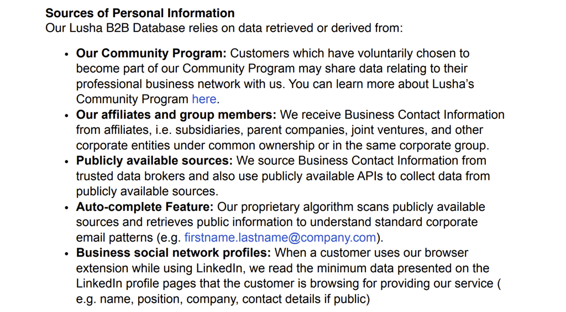Click the bold 'Our Community Program:' label

click(x=151, y=54)
